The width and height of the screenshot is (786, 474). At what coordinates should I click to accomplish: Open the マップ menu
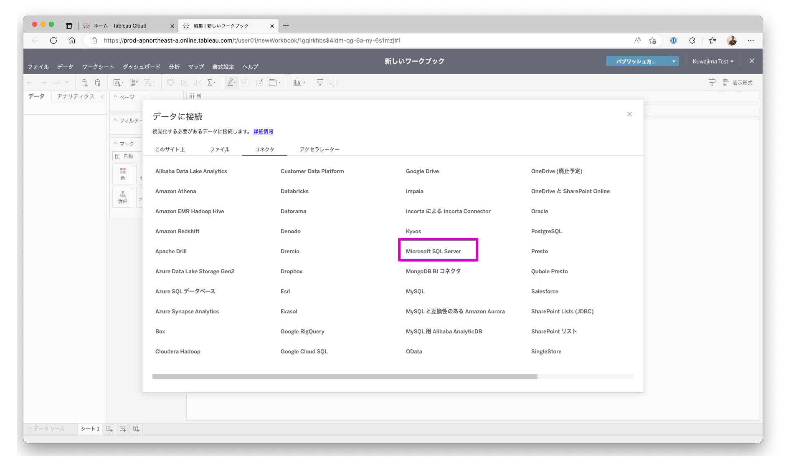196,67
